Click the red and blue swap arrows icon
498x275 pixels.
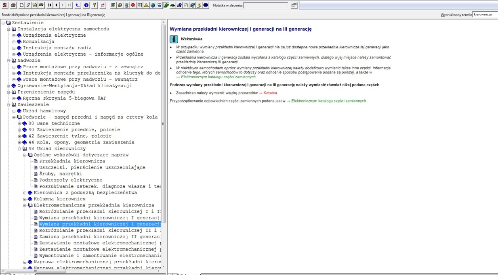103,5
